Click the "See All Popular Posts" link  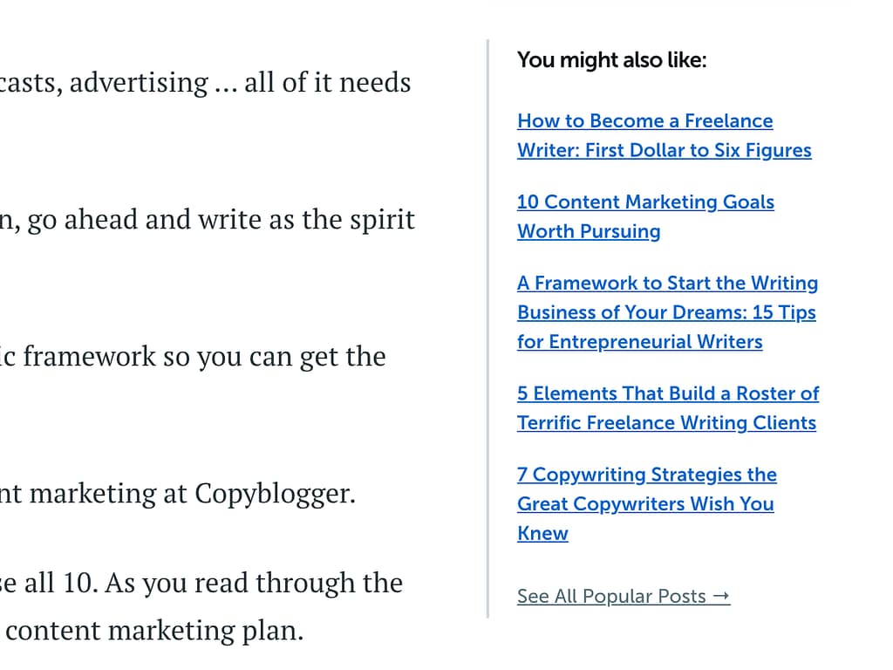click(x=611, y=597)
